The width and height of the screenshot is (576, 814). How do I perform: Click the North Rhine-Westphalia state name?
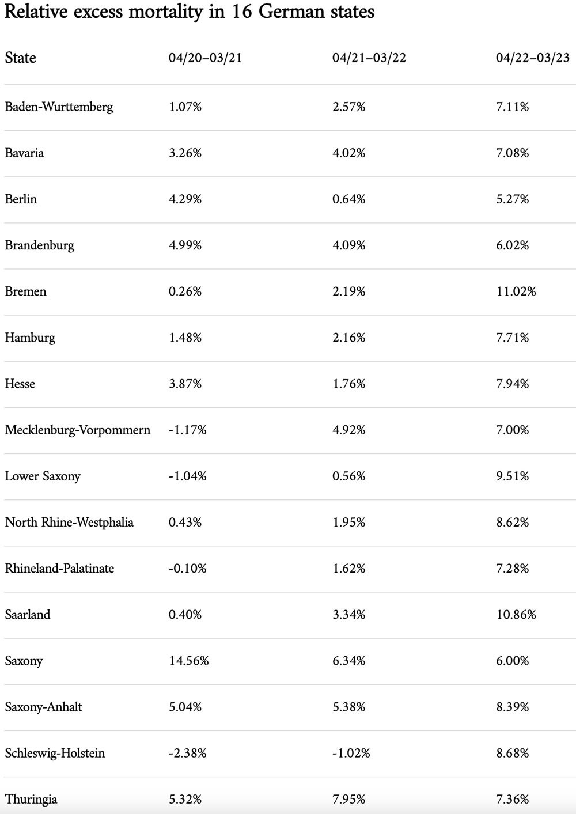(x=70, y=523)
